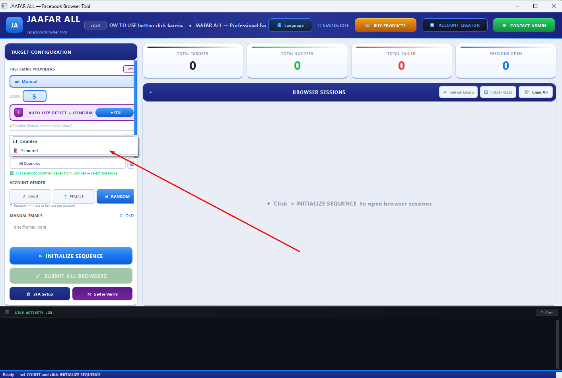Open Selfie Verify

pyautogui.click(x=102, y=294)
